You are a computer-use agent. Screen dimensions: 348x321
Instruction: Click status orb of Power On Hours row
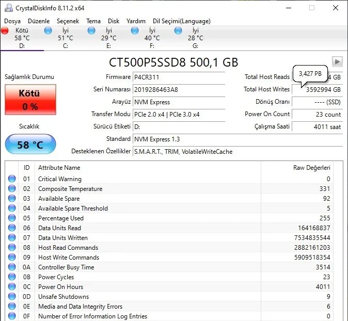click(x=12, y=286)
